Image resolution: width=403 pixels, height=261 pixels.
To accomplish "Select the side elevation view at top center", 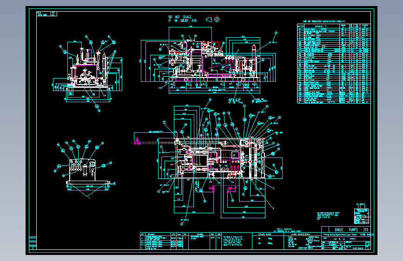I will [209, 64].
